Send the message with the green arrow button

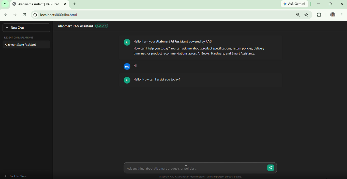270,168
